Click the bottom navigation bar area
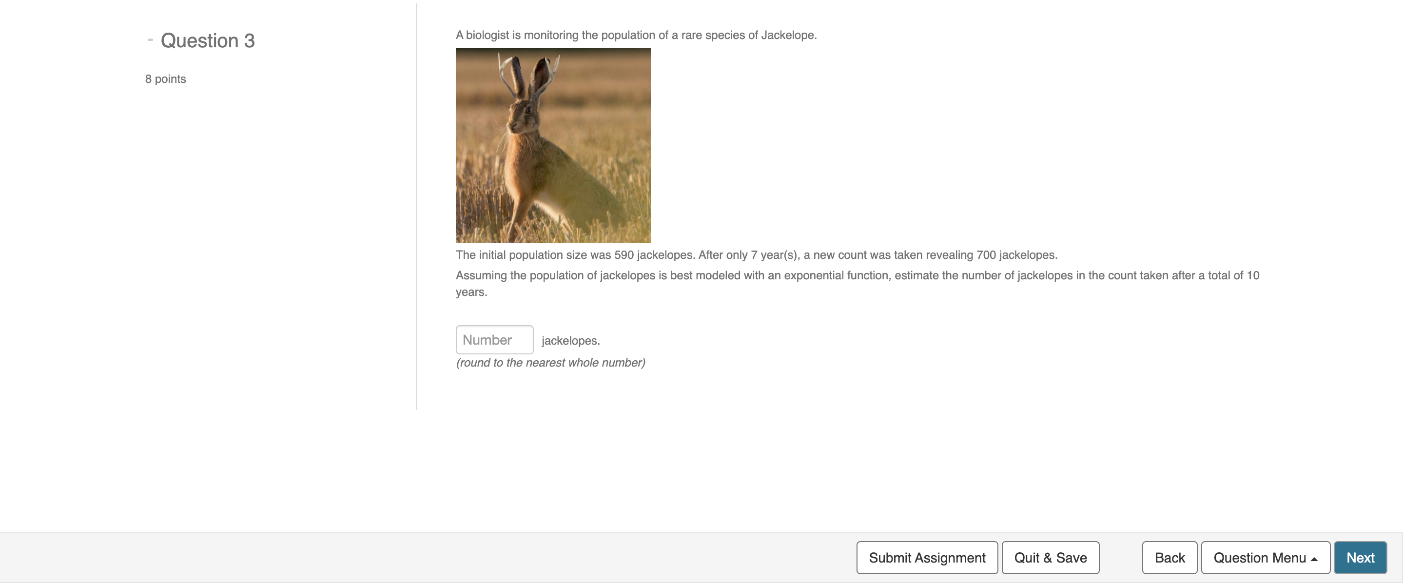 coord(436,557)
